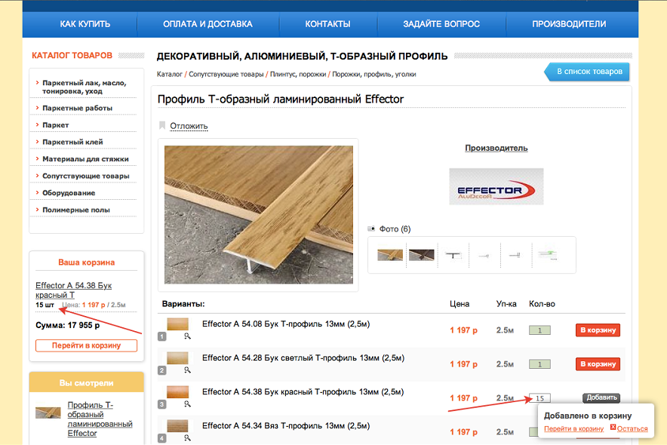The image size is (667, 445).
Task: Click magnifier icon under Effector A 54.28 swatch
Action: click(x=187, y=370)
